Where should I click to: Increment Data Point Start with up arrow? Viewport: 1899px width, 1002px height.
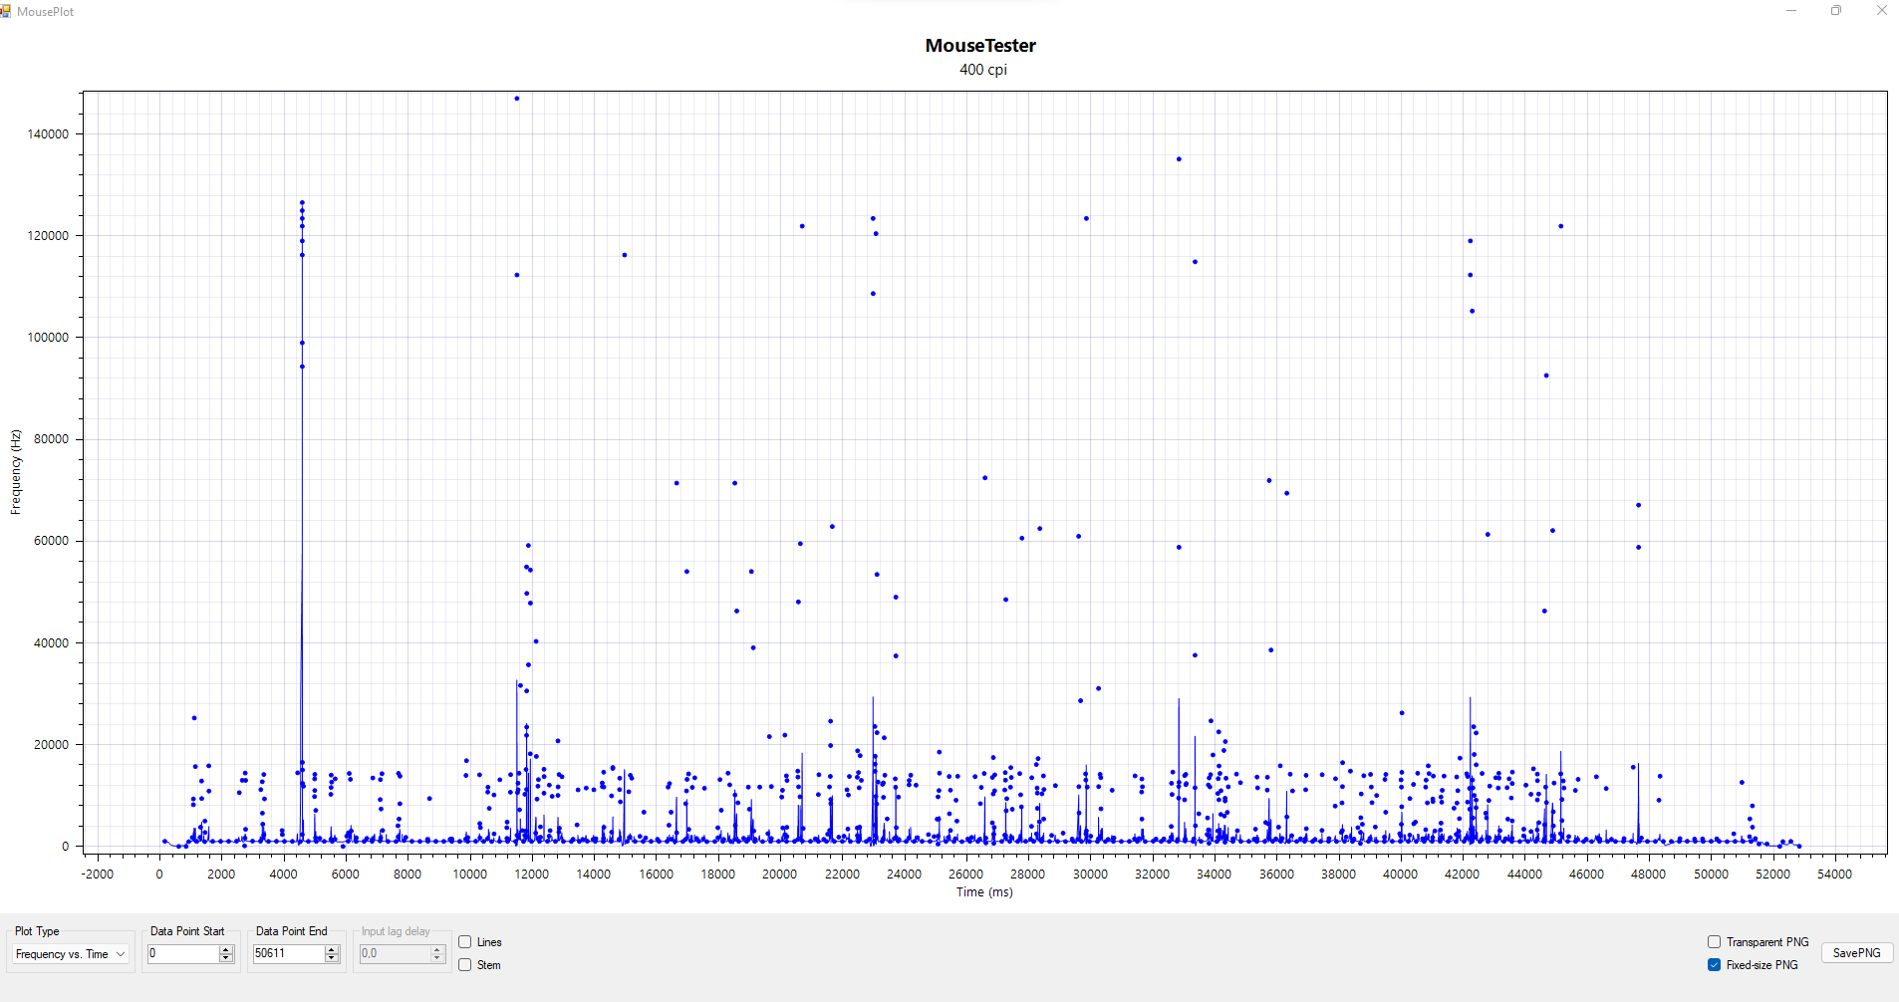coord(226,949)
